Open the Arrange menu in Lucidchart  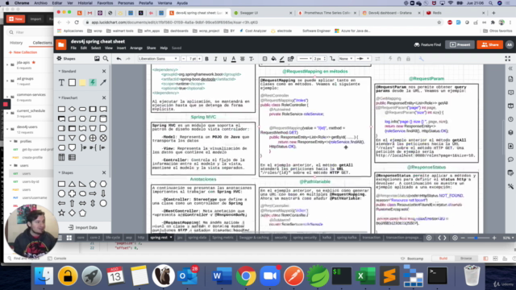136,48
